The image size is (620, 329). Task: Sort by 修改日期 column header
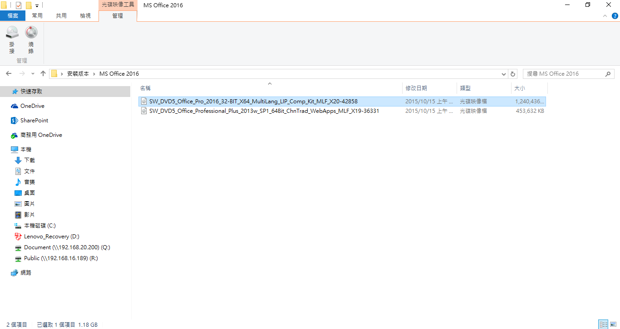416,88
